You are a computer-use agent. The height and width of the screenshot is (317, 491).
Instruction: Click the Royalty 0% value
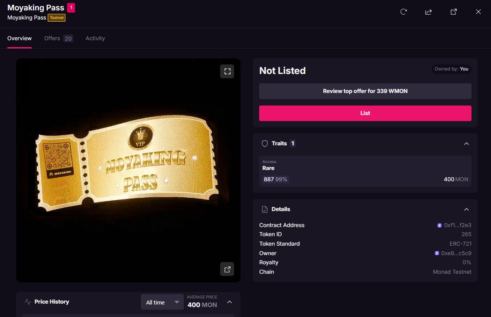click(467, 262)
